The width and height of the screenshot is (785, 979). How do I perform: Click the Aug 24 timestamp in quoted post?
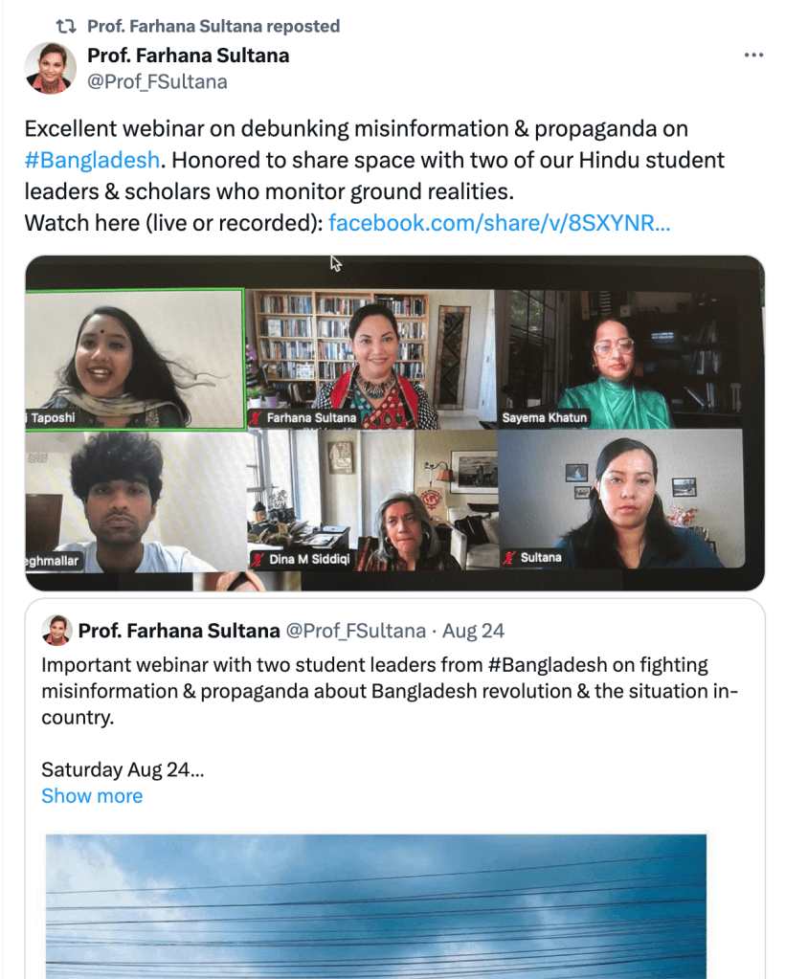473,631
